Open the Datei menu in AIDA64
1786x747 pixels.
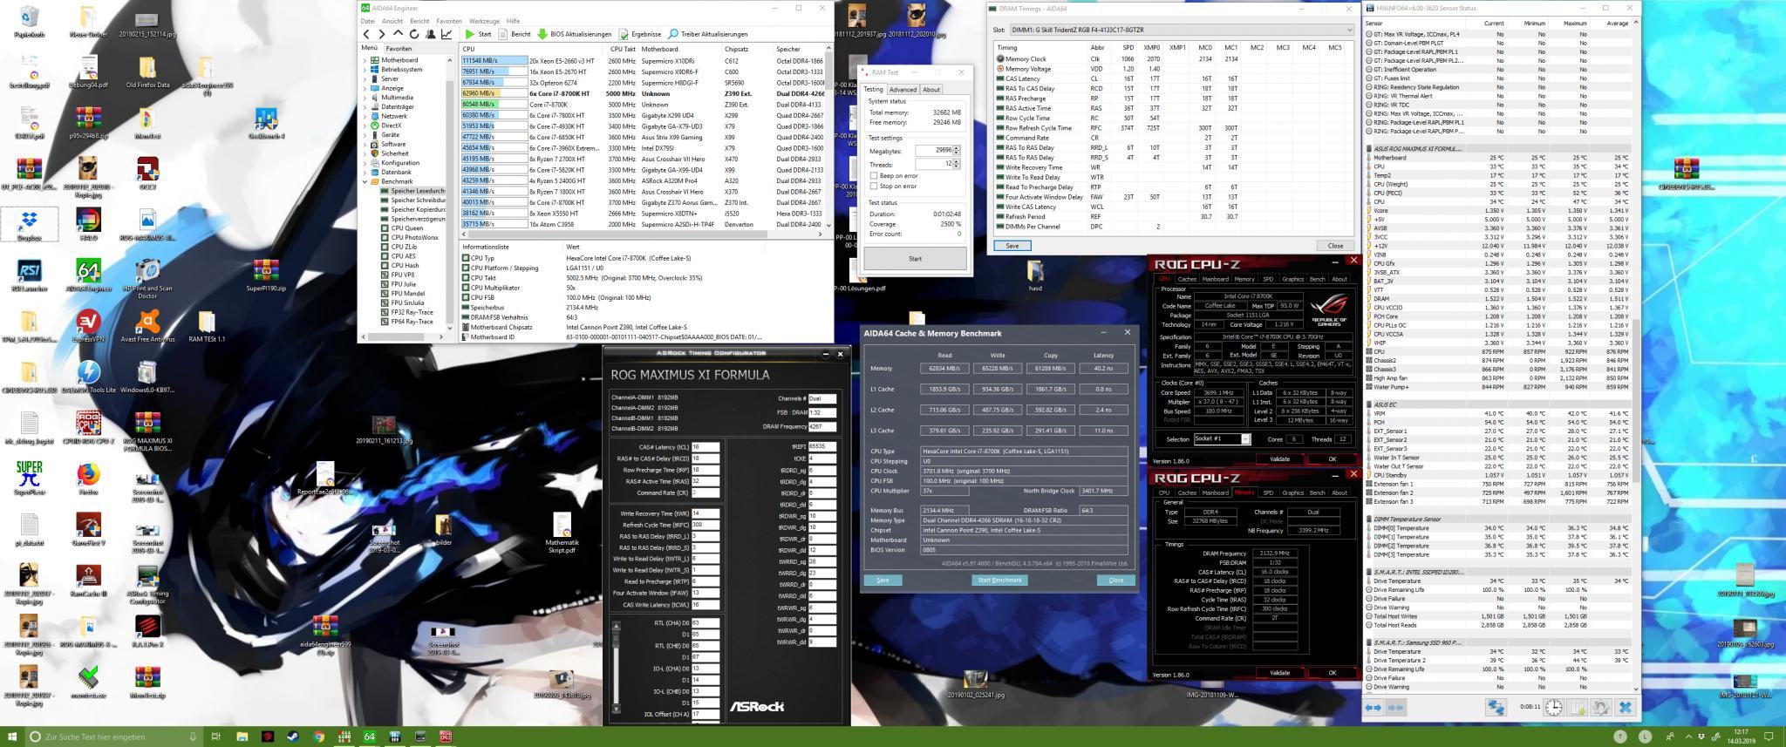coord(367,21)
